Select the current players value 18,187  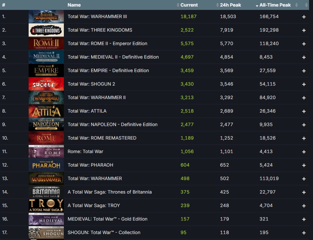[x=189, y=16]
